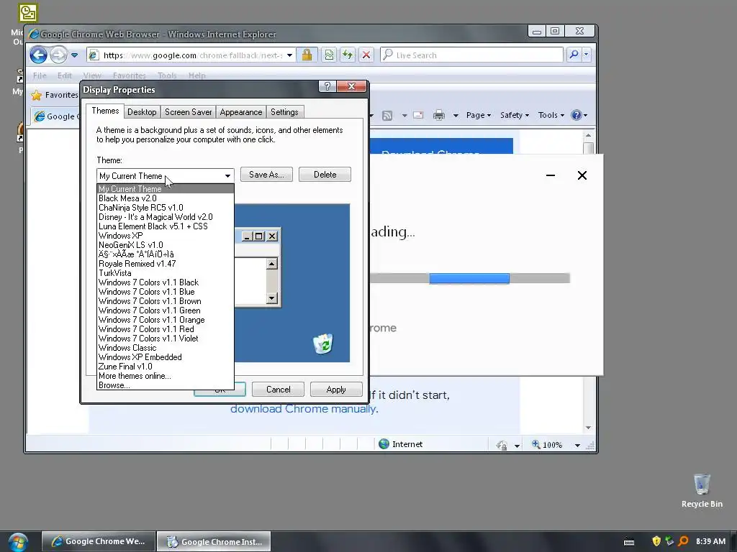Screen dimensions: 737x552
Task: Click the RSS feeds icon in command bar
Action: pos(387,116)
